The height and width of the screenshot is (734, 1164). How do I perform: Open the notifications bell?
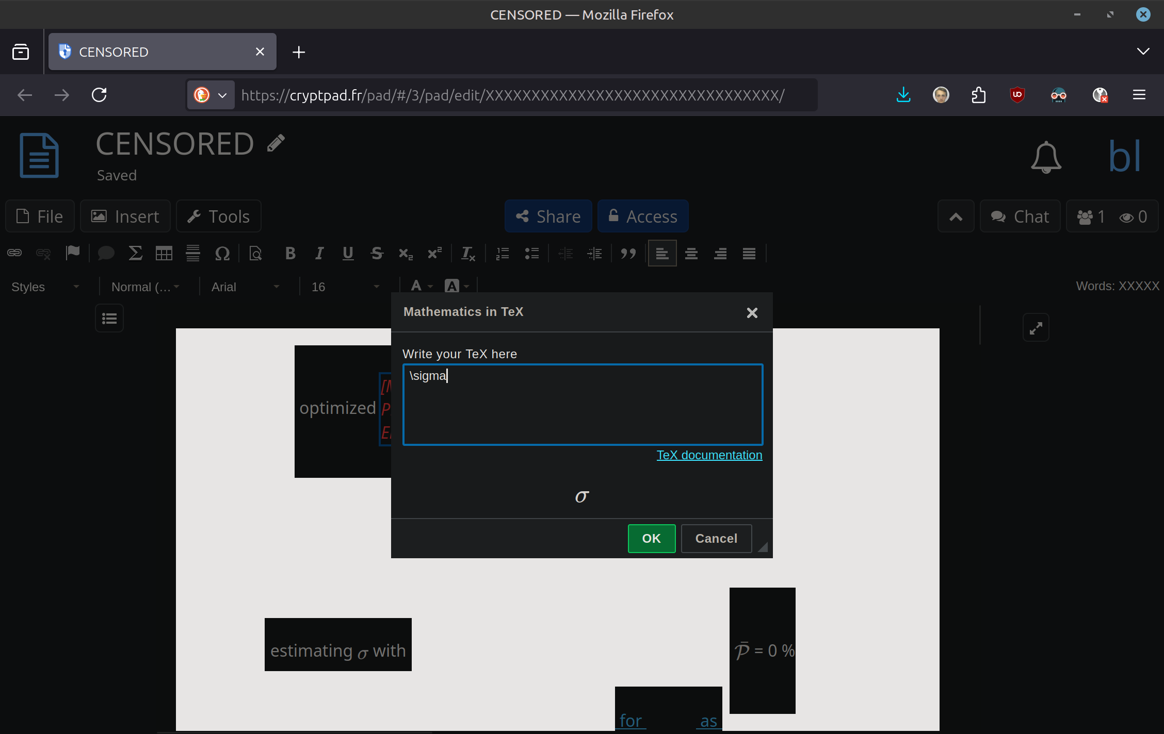click(1046, 157)
